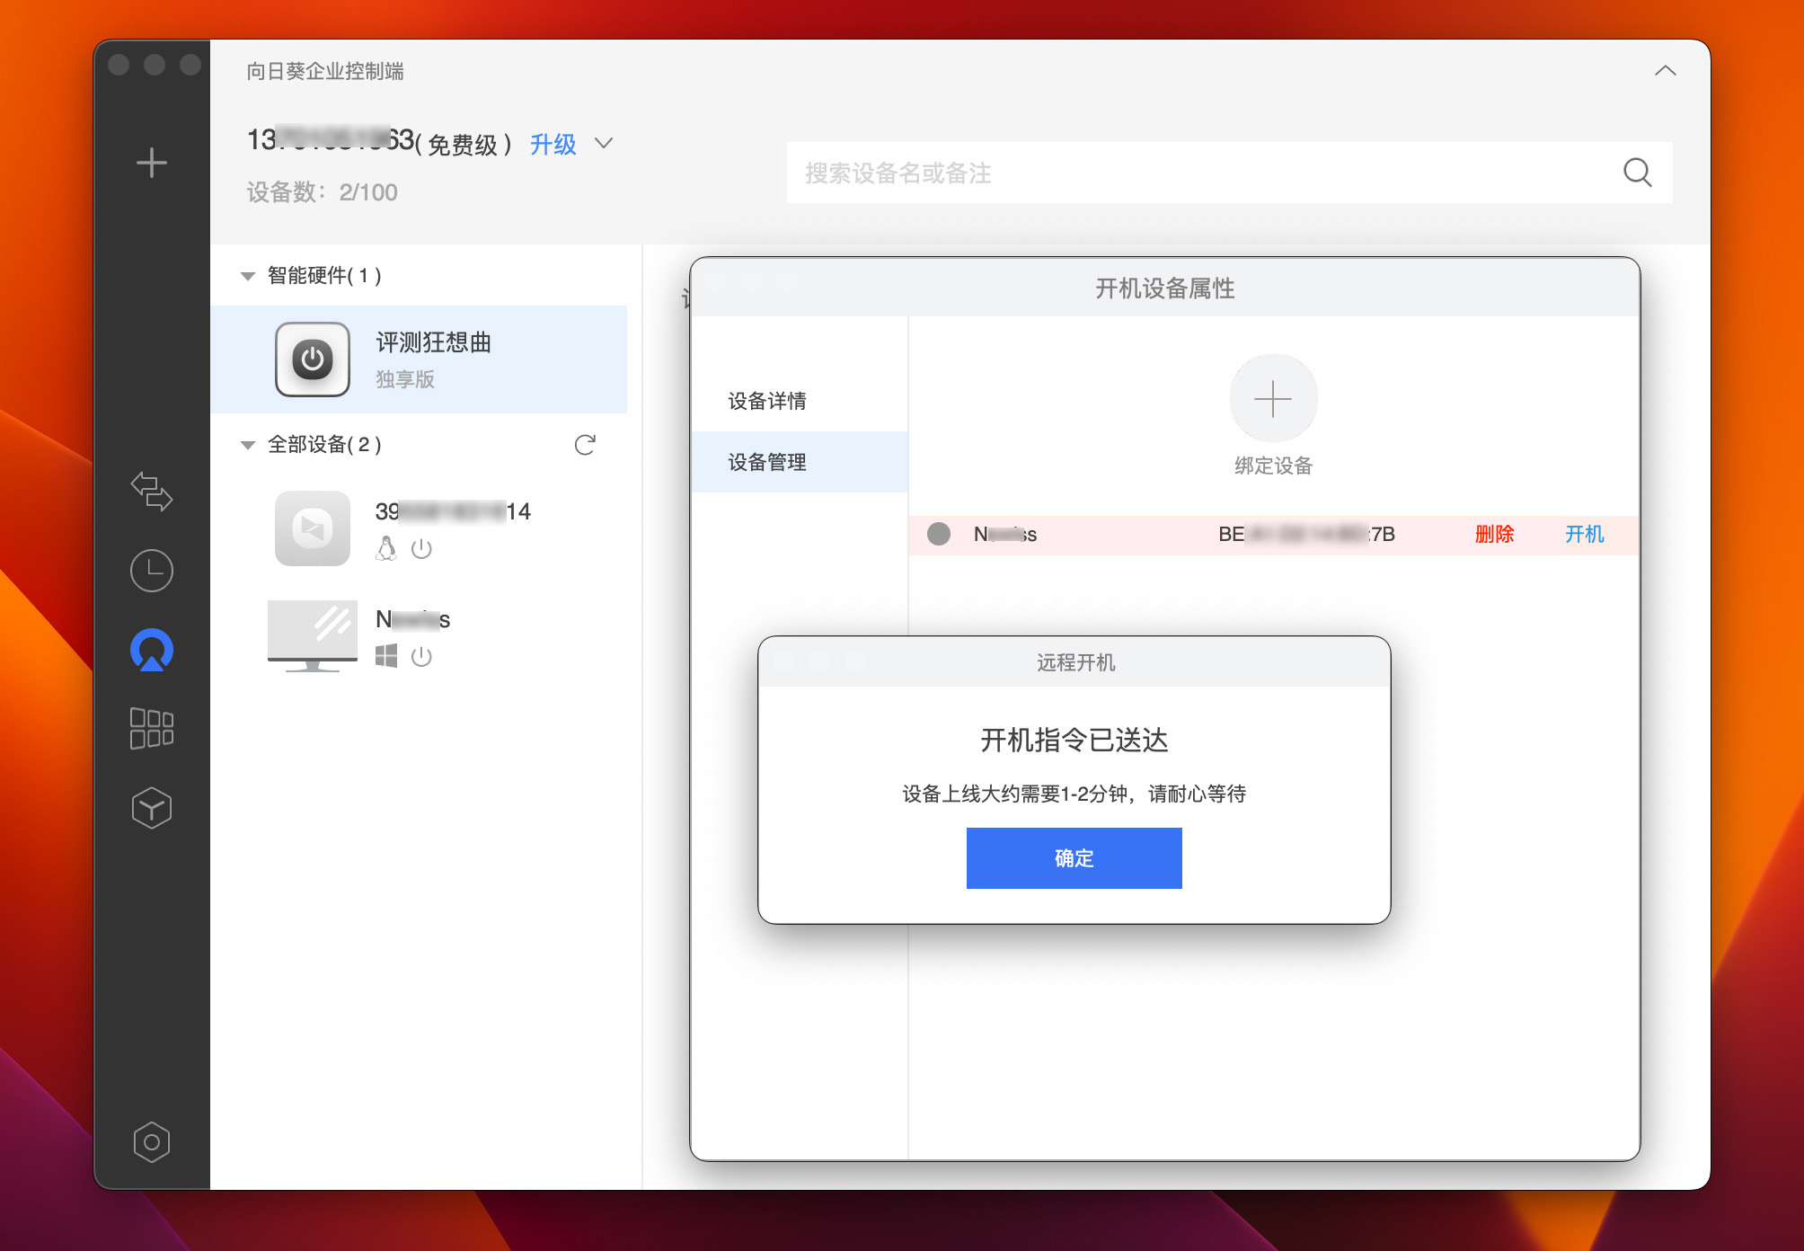The height and width of the screenshot is (1251, 1804).
Task: Click the add device plus icon
Action: tap(152, 162)
